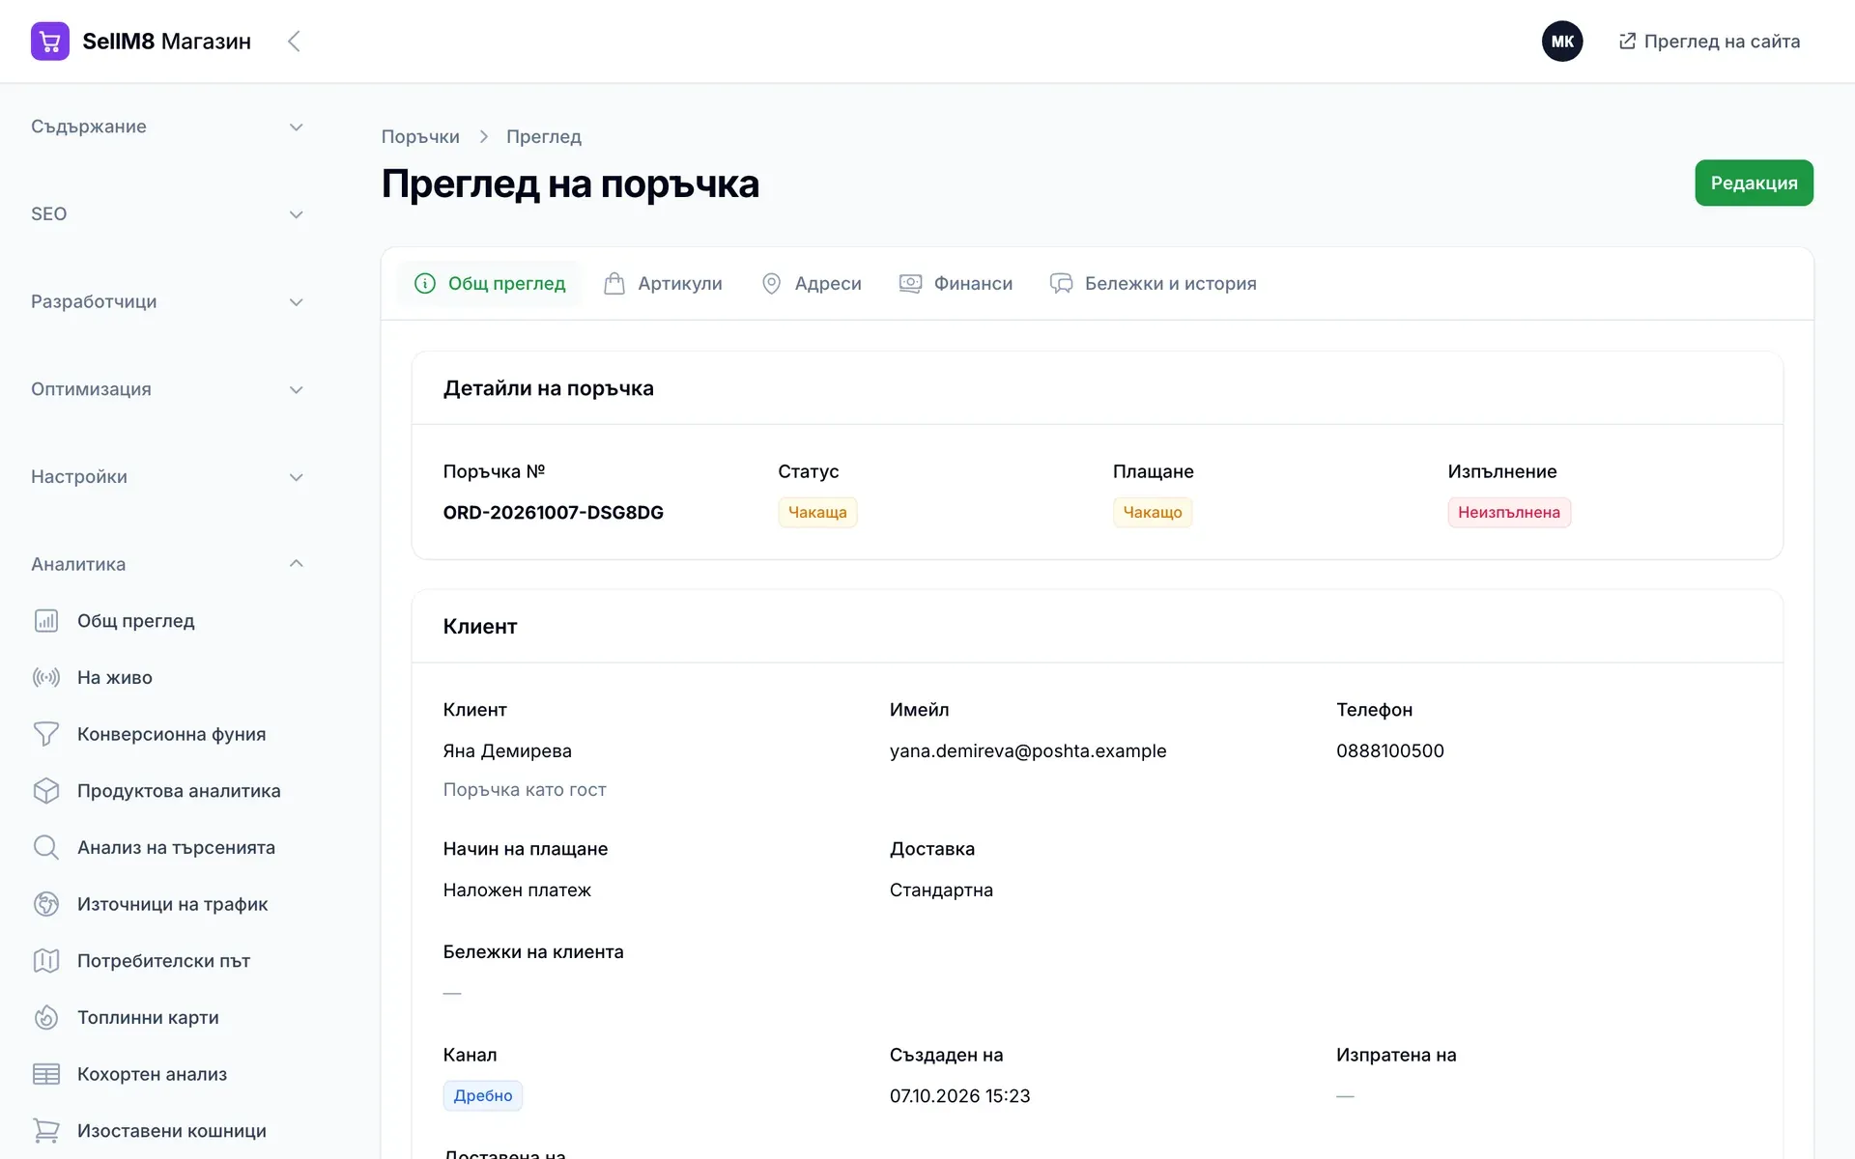Open the MK user avatar menu

click(1562, 42)
